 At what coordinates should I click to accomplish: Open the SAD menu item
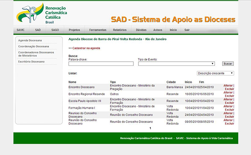pyautogui.click(x=38, y=30)
